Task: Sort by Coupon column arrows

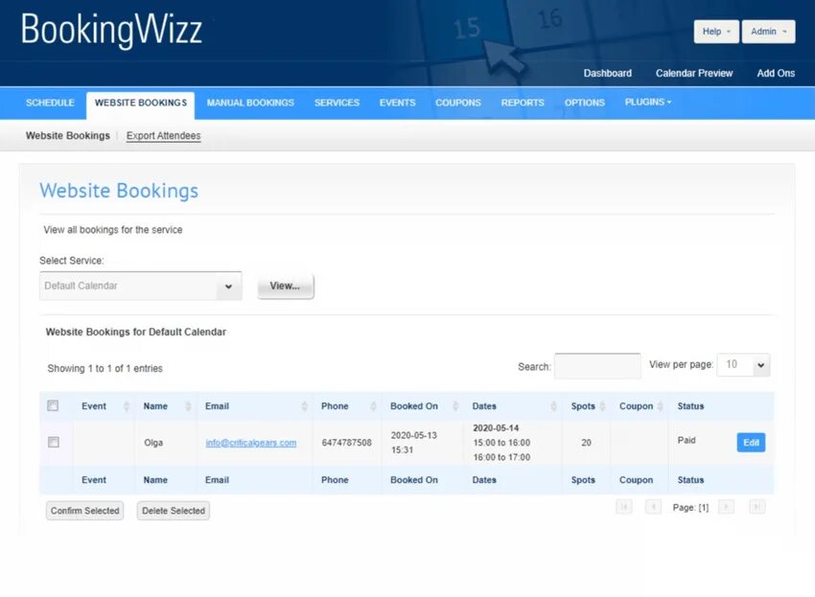Action: 660,406
